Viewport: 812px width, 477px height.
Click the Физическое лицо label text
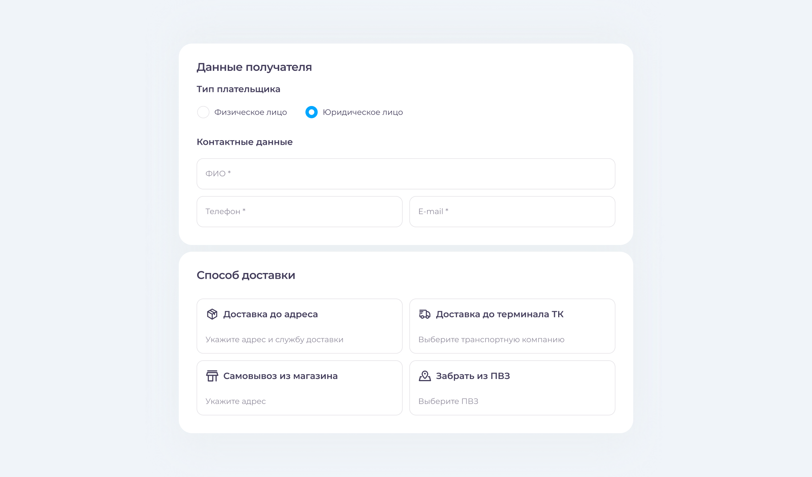click(x=251, y=112)
